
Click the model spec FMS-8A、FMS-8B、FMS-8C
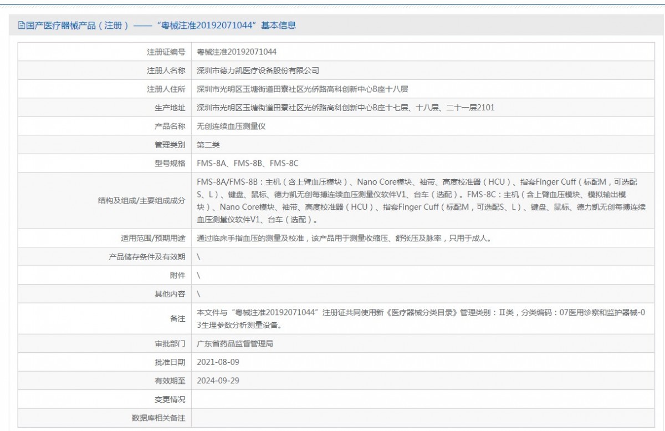(x=248, y=163)
